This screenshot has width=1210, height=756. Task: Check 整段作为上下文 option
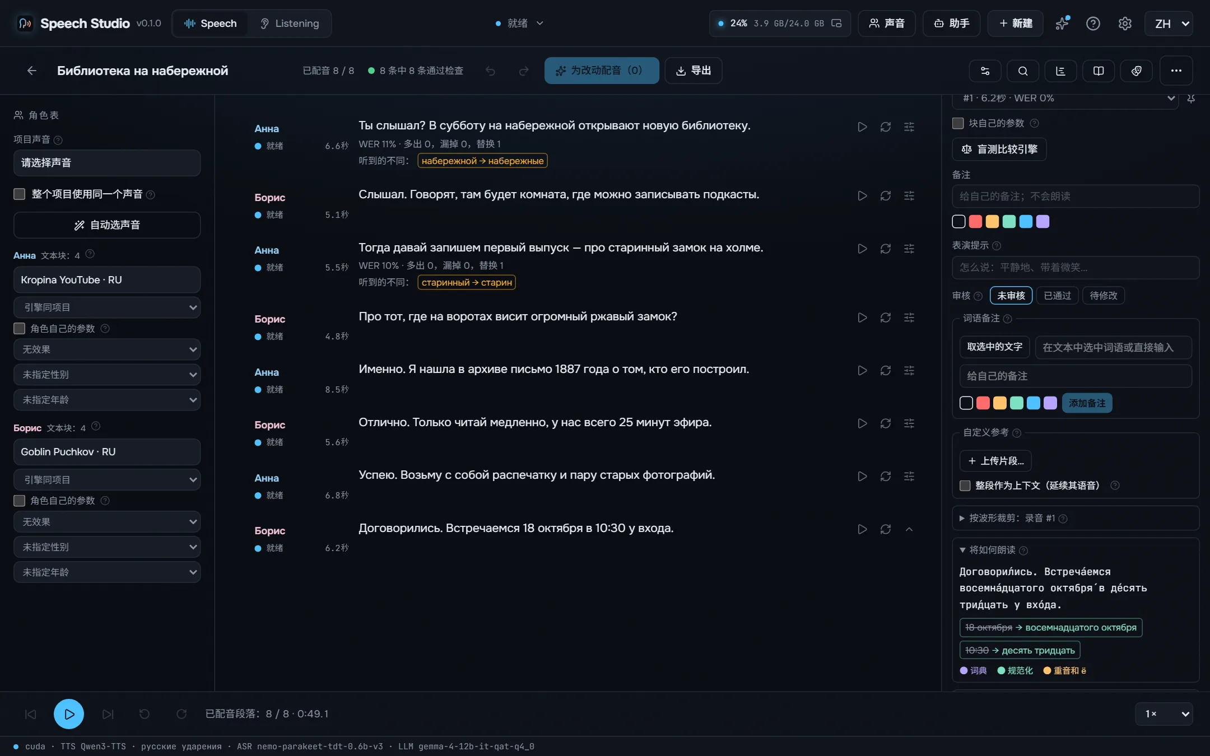tap(965, 486)
